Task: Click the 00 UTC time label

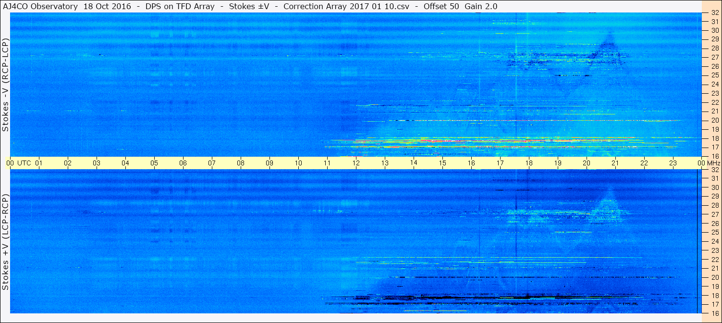Action: click(x=18, y=163)
